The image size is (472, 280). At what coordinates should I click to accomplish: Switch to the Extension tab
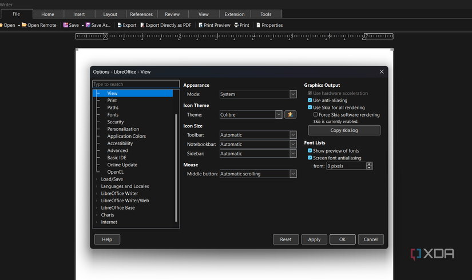pos(235,14)
